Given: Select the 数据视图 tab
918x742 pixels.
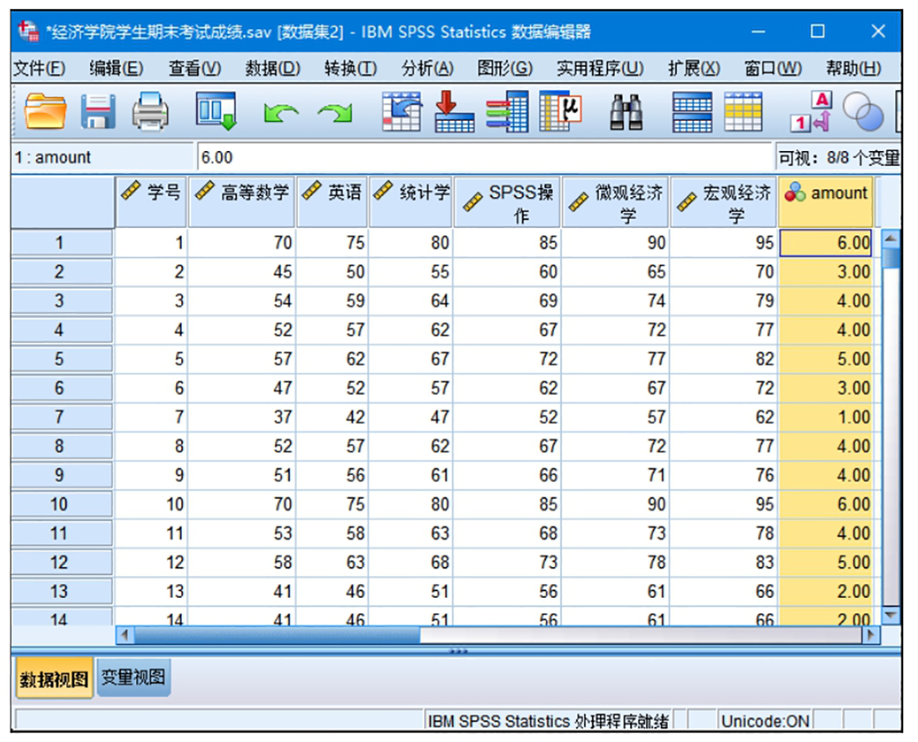Looking at the screenshot, I should click(53, 679).
